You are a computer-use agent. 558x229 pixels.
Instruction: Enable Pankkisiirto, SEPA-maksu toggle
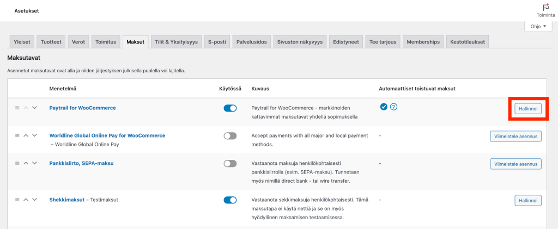[x=230, y=164]
